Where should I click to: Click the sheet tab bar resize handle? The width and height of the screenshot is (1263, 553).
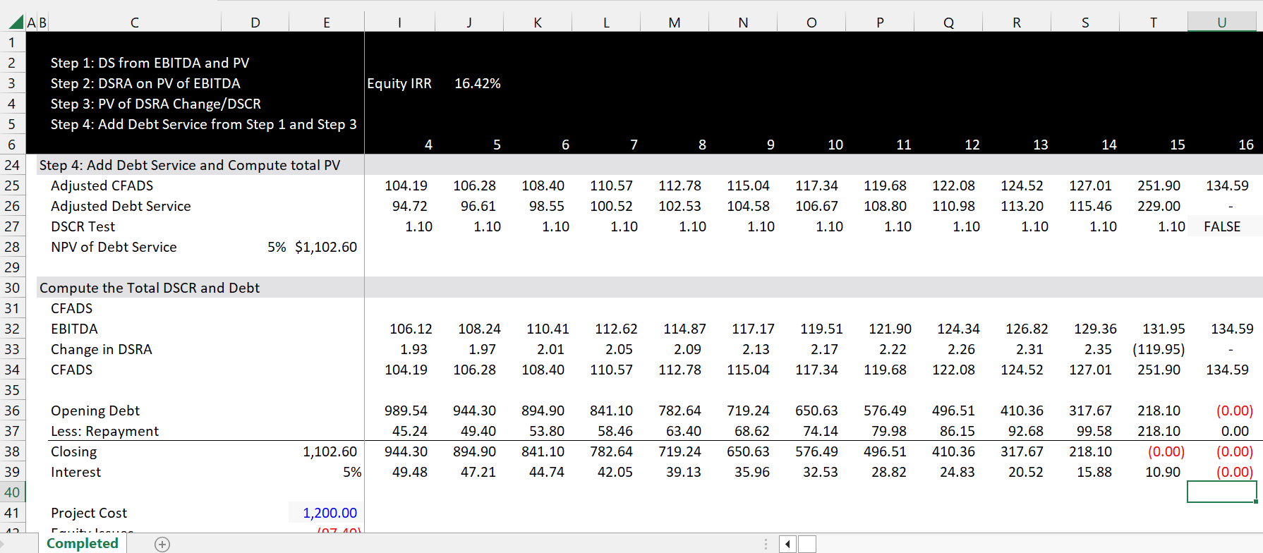[x=766, y=544]
